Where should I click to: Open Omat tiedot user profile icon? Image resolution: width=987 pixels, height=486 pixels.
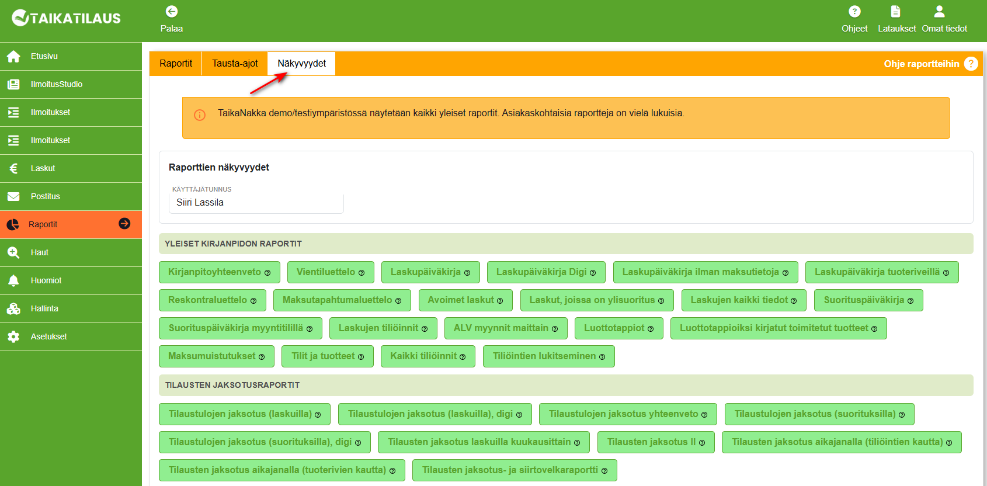(939, 12)
